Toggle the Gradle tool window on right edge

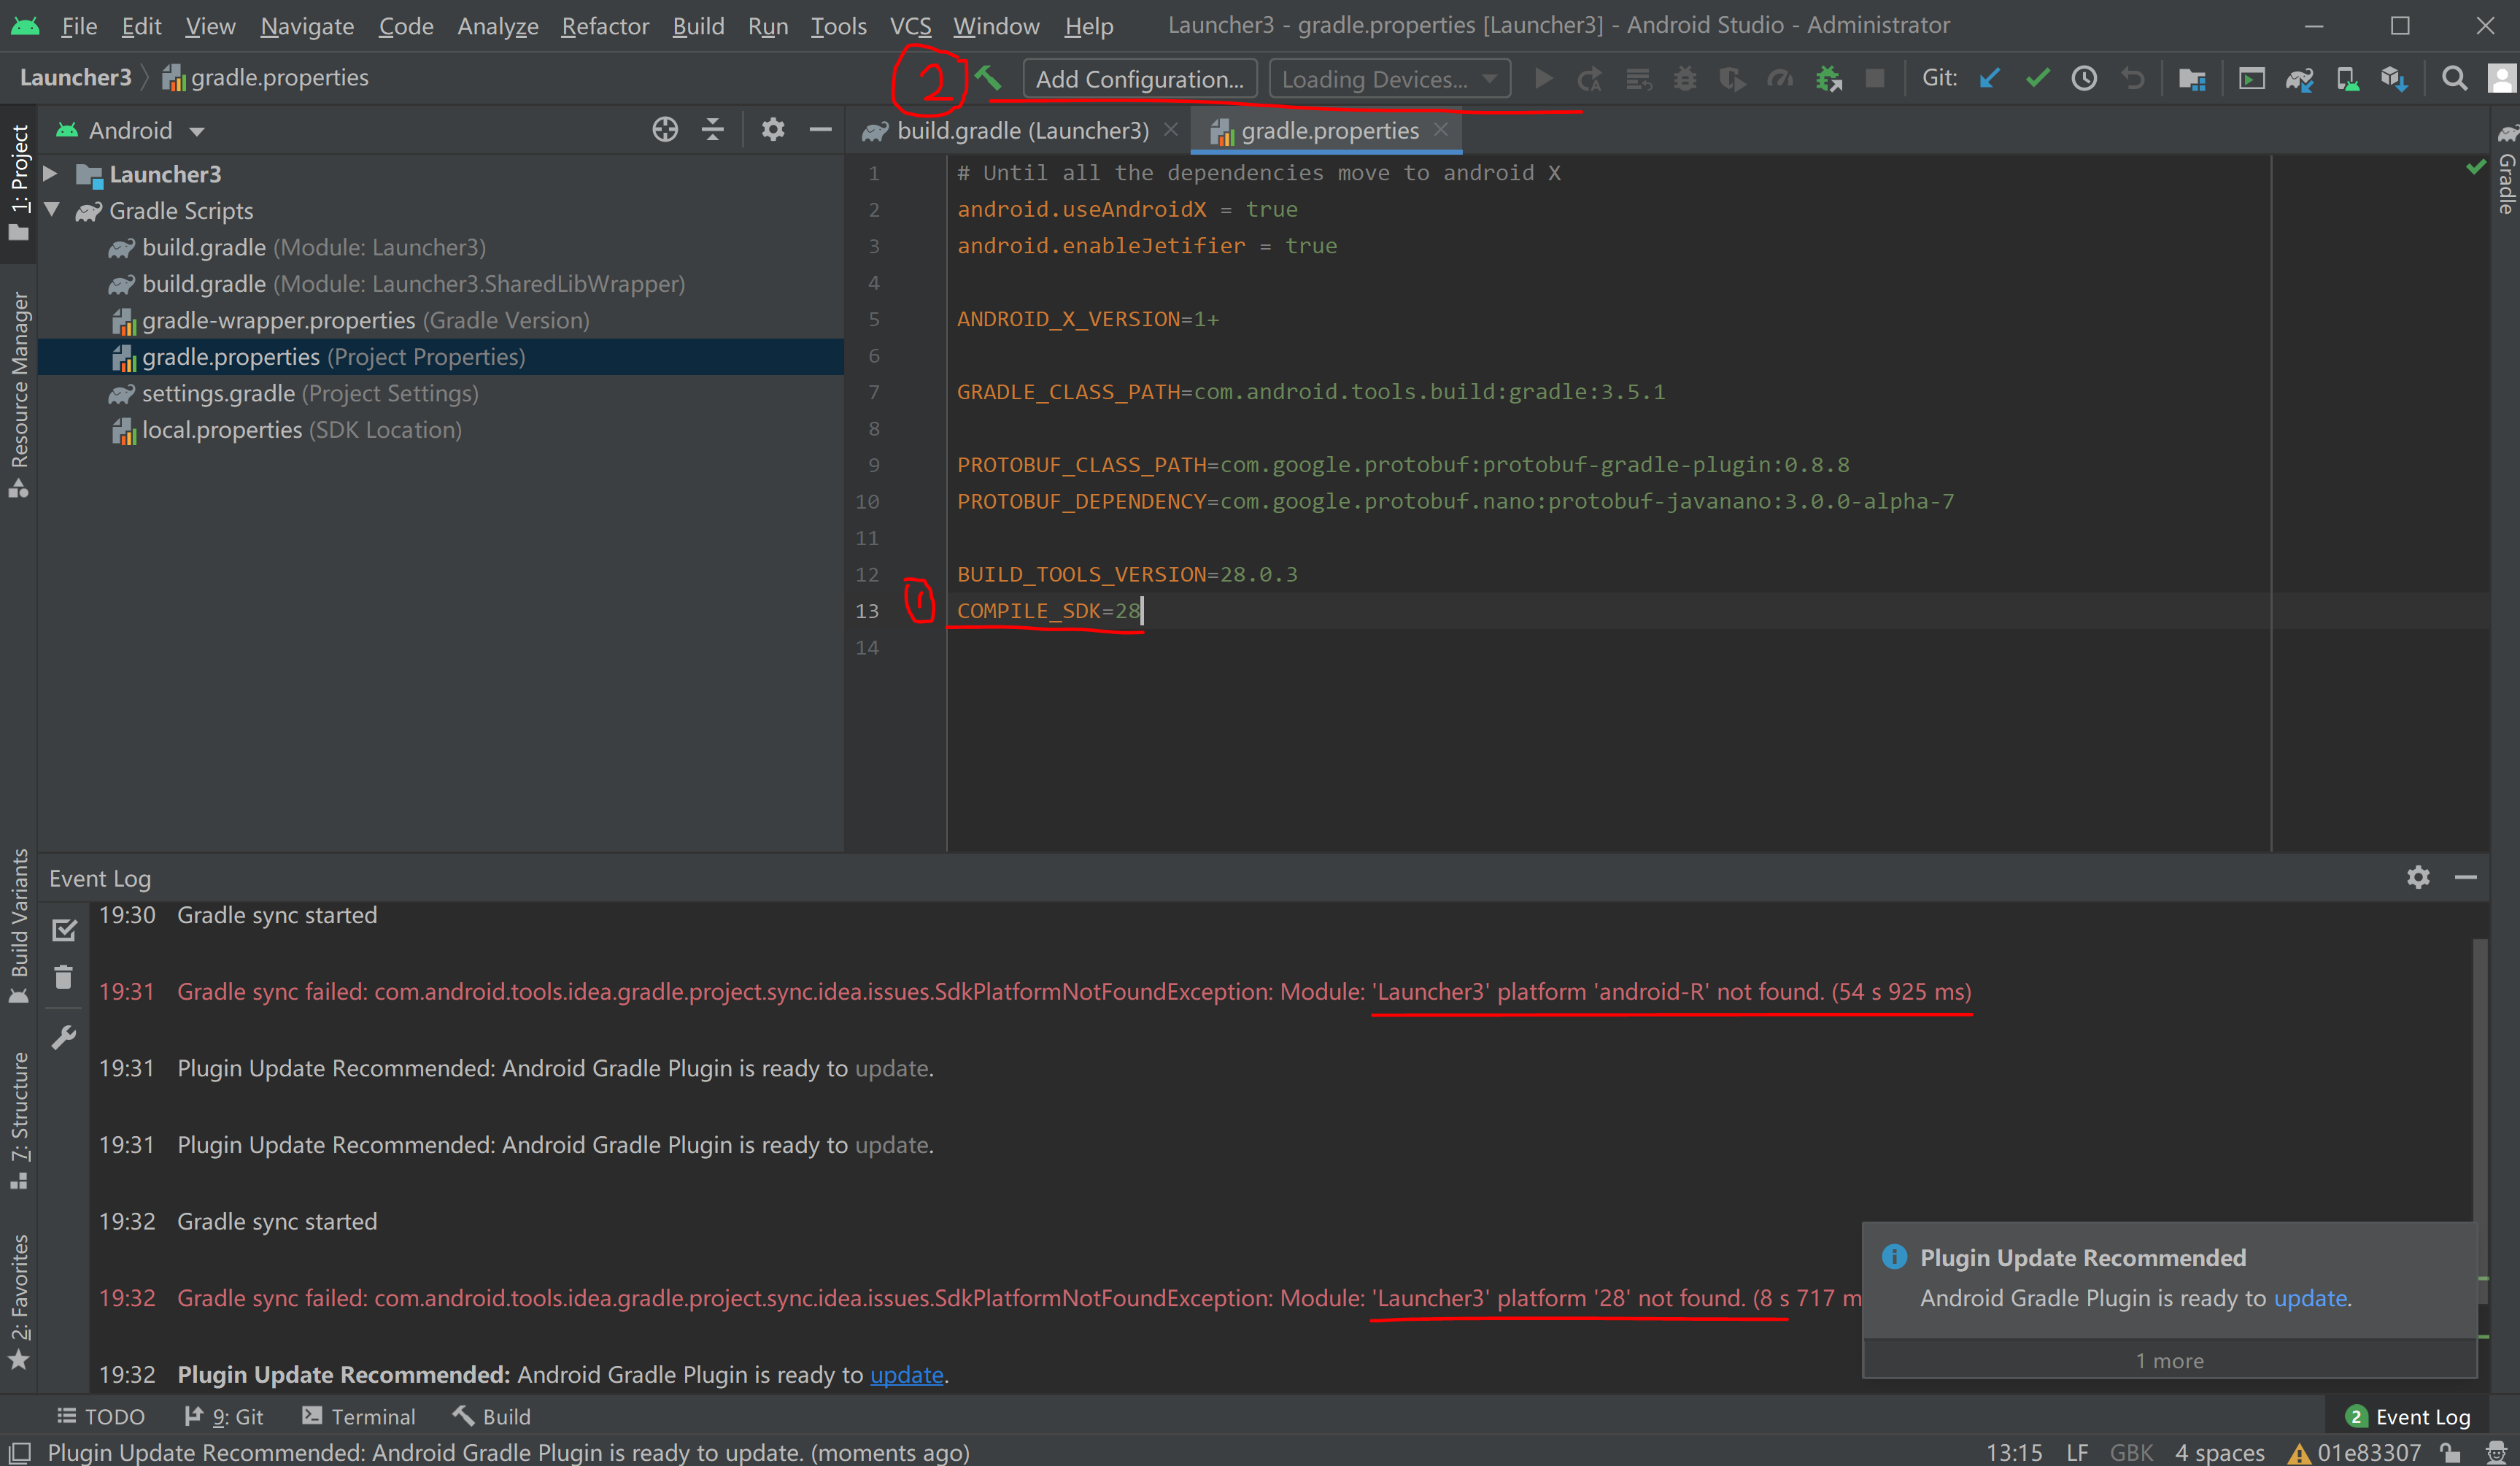click(2506, 170)
